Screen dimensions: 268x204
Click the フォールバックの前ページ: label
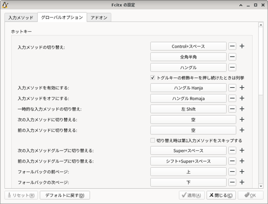point(44,172)
